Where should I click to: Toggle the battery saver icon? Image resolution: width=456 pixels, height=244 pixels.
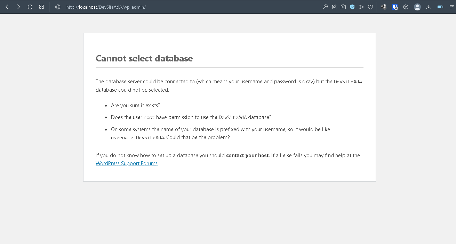coord(440,7)
